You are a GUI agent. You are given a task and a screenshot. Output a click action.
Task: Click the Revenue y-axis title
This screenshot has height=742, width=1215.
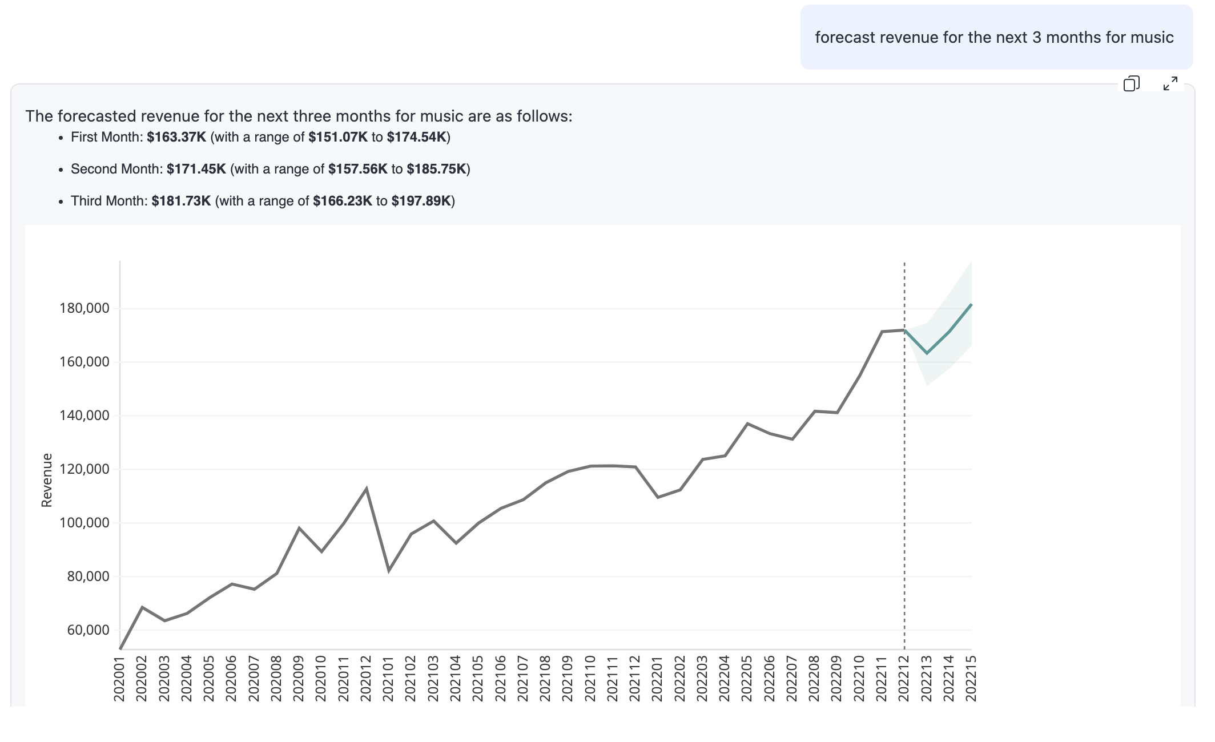(x=47, y=480)
